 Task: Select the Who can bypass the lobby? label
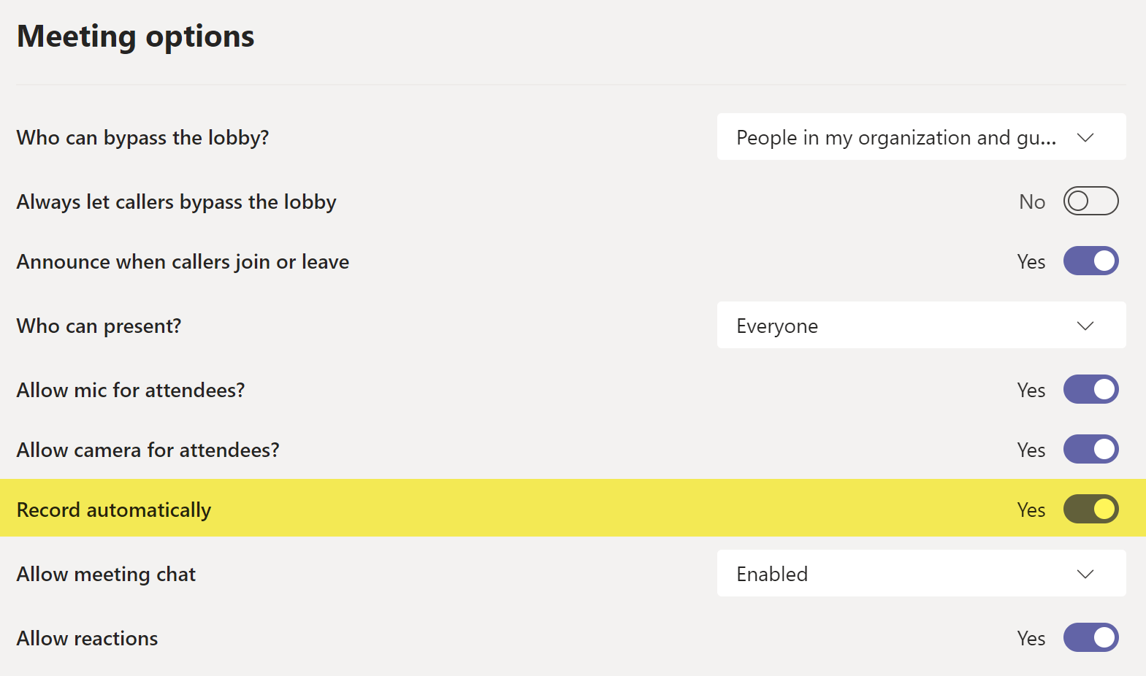pos(143,138)
